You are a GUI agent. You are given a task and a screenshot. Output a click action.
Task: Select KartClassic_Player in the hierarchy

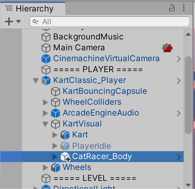pyautogui.click(x=90, y=80)
